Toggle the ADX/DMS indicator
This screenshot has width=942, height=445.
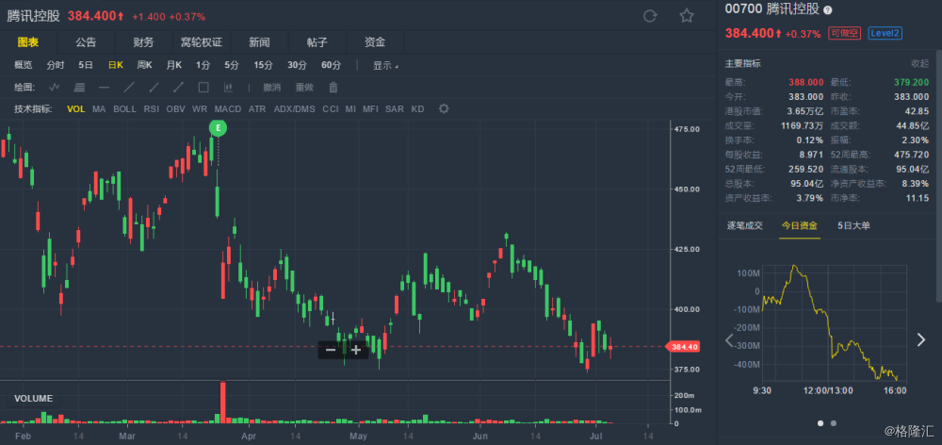(x=294, y=108)
